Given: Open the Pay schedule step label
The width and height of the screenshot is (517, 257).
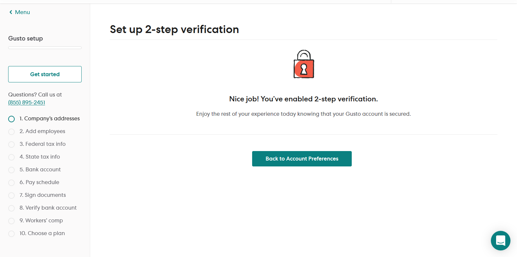Looking at the screenshot, I should (39, 182).
